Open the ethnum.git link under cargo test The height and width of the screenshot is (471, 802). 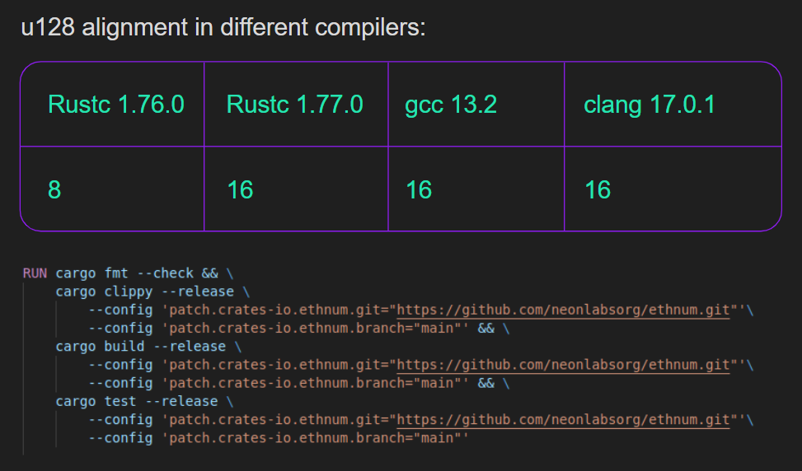click(563, 421)
